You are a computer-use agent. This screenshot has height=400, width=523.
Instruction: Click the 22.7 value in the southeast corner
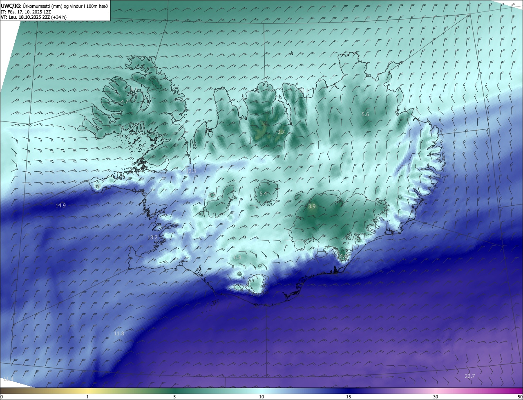470,376
